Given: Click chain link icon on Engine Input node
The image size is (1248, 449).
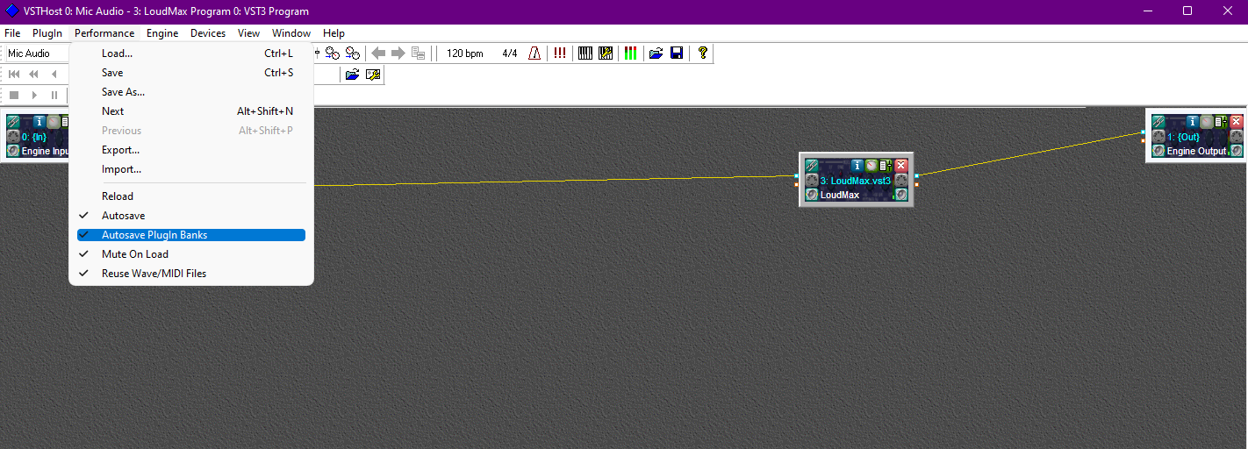Looking at the screenshot, I should pyautogui.click(x=13, y=122).
